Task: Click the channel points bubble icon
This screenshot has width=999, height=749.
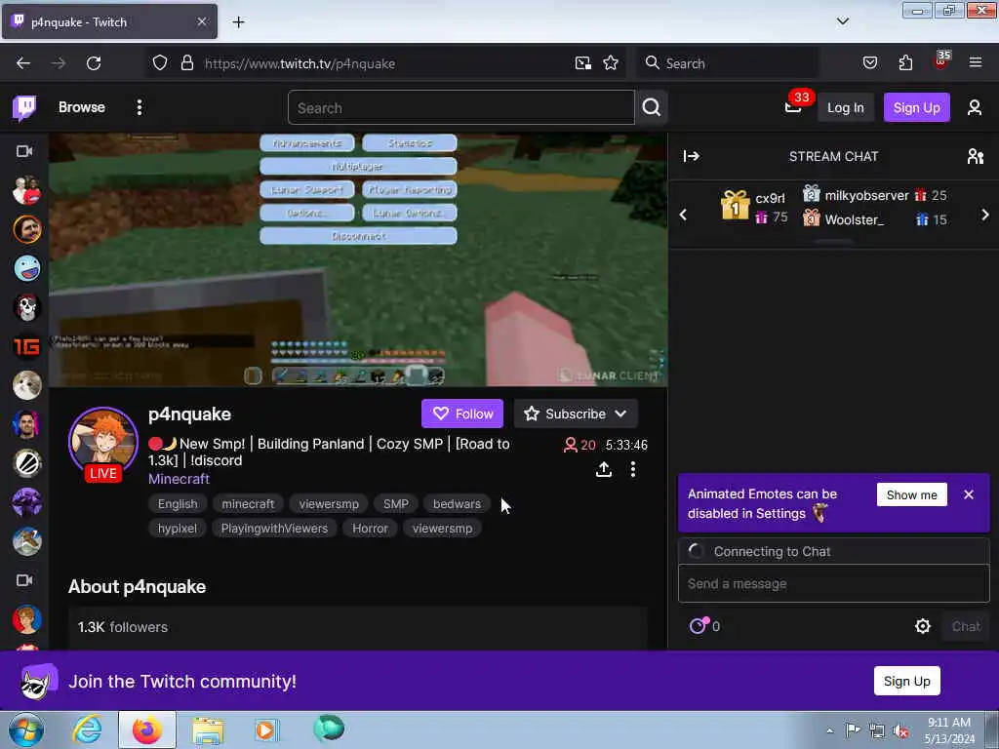Action: point(699,625)
